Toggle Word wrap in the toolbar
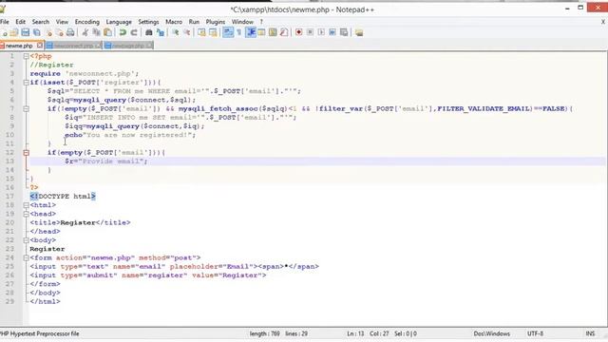This screenshot has width=608, height=342. [228, 32]
